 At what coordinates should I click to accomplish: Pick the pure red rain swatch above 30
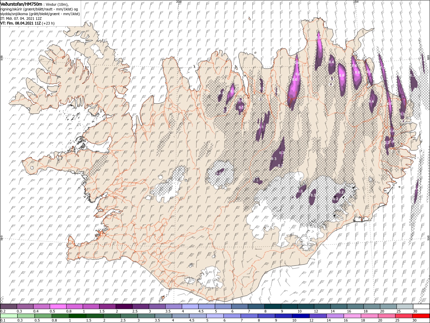[x=421, y=316]
